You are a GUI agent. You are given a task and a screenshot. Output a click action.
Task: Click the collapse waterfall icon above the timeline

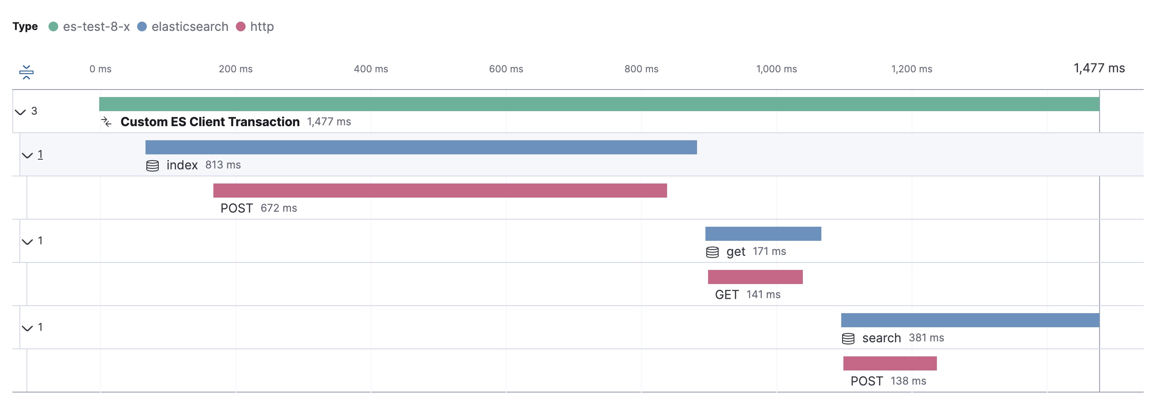(27, 72)
